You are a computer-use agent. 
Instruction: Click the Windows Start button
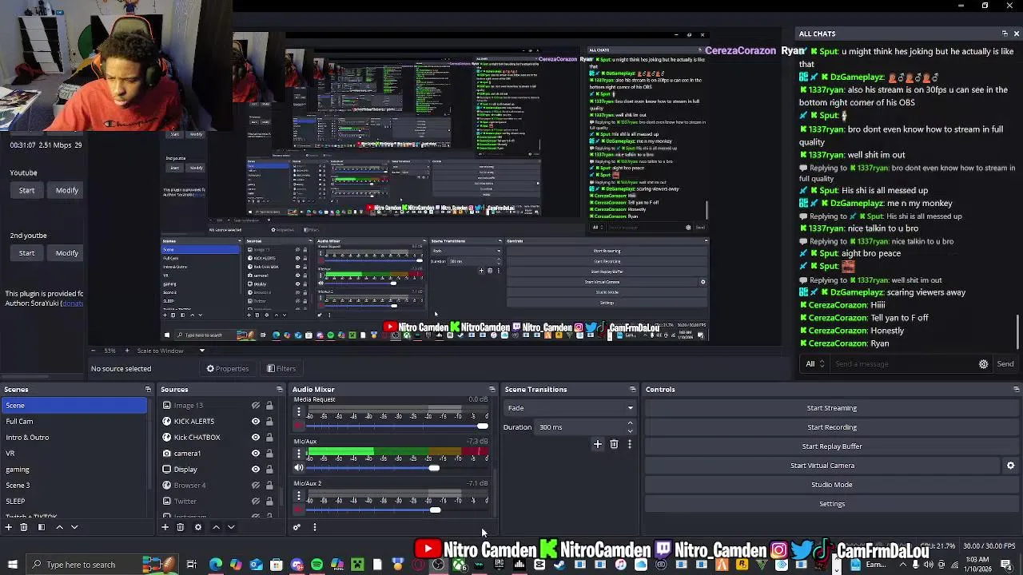pyautogui.click(x=13, y=565)
